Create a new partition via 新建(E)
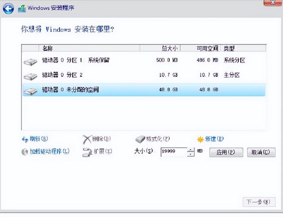 [214, 139]
